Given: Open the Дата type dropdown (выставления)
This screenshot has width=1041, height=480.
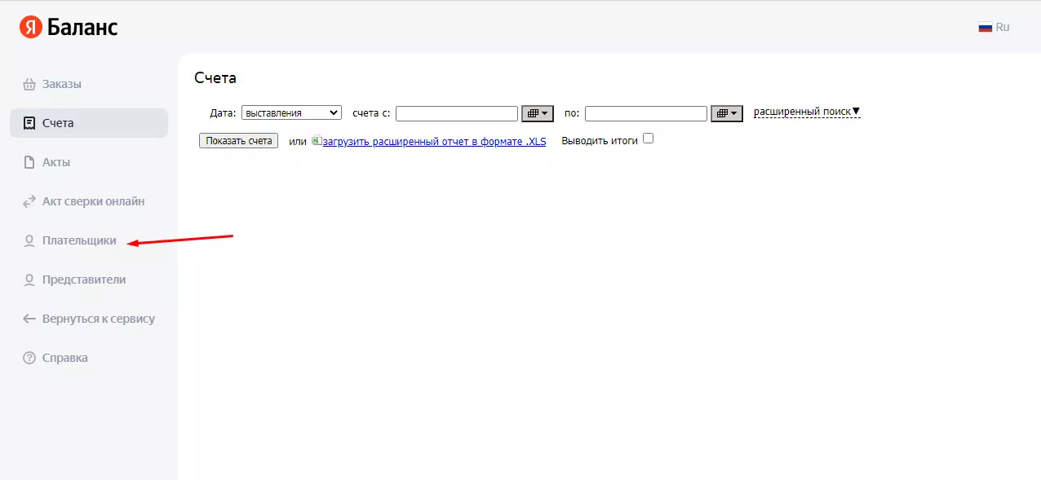Looking at the screenshot, I should point(292,113).
